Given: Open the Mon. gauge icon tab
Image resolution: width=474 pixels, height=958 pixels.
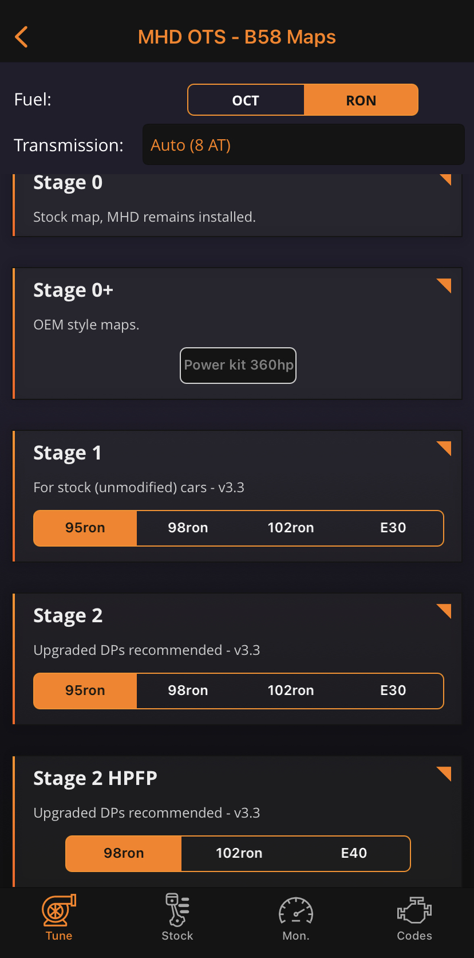Looking at the screenshot, I should (296, 917).
